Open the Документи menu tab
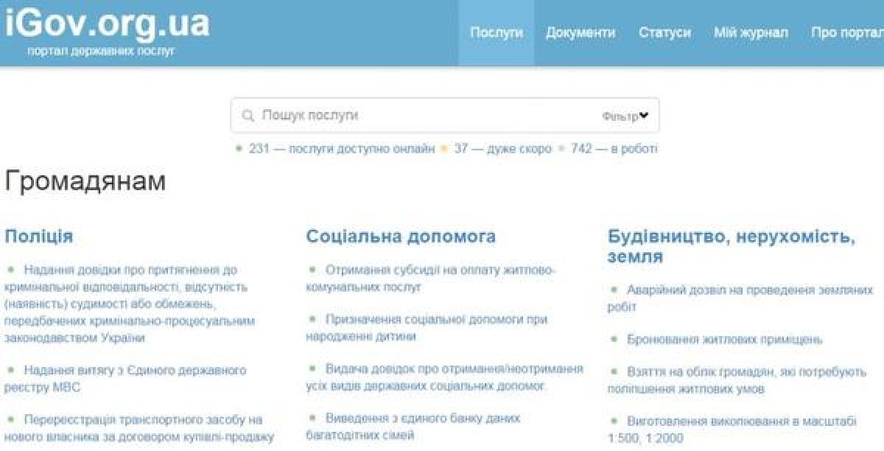This screenshot has width=884, height=451. tap(580, 33)
